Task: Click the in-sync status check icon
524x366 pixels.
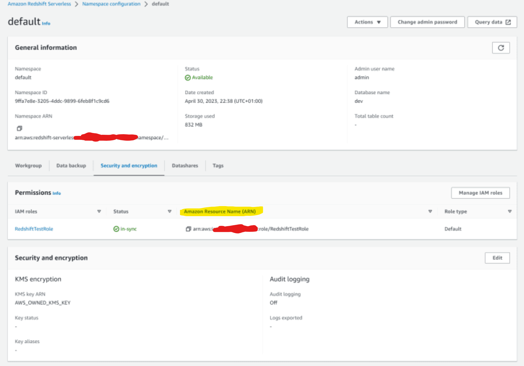Action: [116, 229]
